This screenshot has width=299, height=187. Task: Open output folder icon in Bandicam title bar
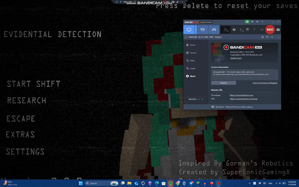tap(252, 22)
